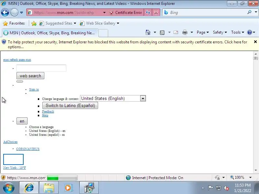Open the Page menu
The width and height of the screenshot is (259, 194).
pos(203,32)
